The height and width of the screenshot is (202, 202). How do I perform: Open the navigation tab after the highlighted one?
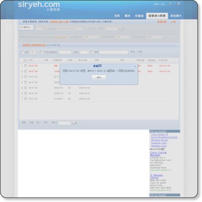tap(176, 16)
